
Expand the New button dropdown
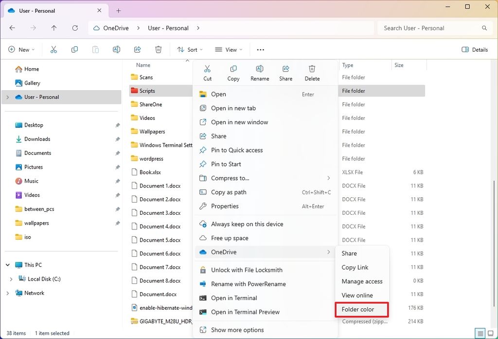coord(32,49)
